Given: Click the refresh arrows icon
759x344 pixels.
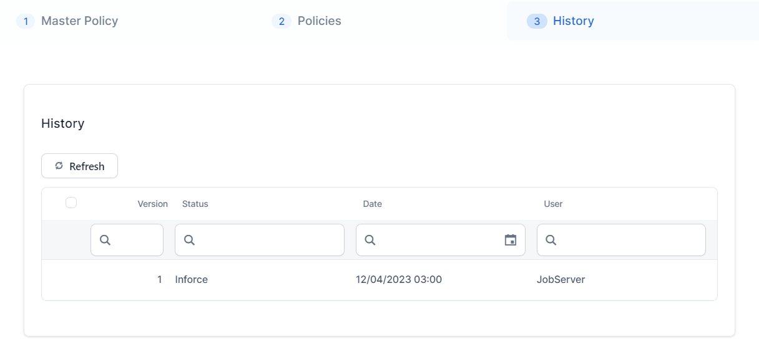Looking at the screenshot, I should (x=59, y=166).
